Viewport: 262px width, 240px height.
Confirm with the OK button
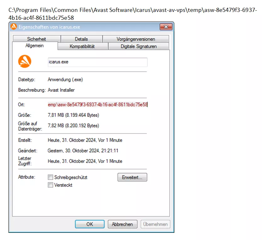coord(90,224)
